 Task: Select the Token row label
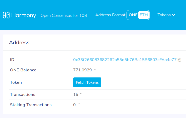pyautogui.click(x=16, y=82)
